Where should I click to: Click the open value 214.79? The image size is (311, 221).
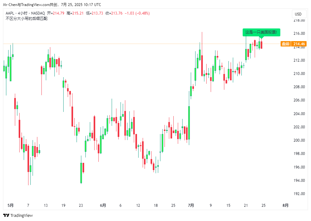[x=58, y=13]
